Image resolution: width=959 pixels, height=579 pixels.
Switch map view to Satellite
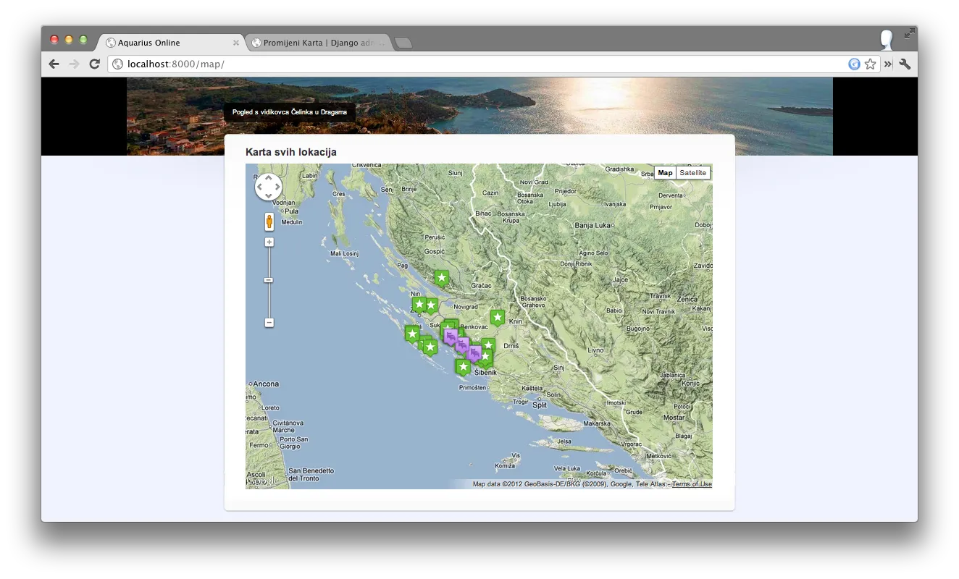[x=692, y=173]
